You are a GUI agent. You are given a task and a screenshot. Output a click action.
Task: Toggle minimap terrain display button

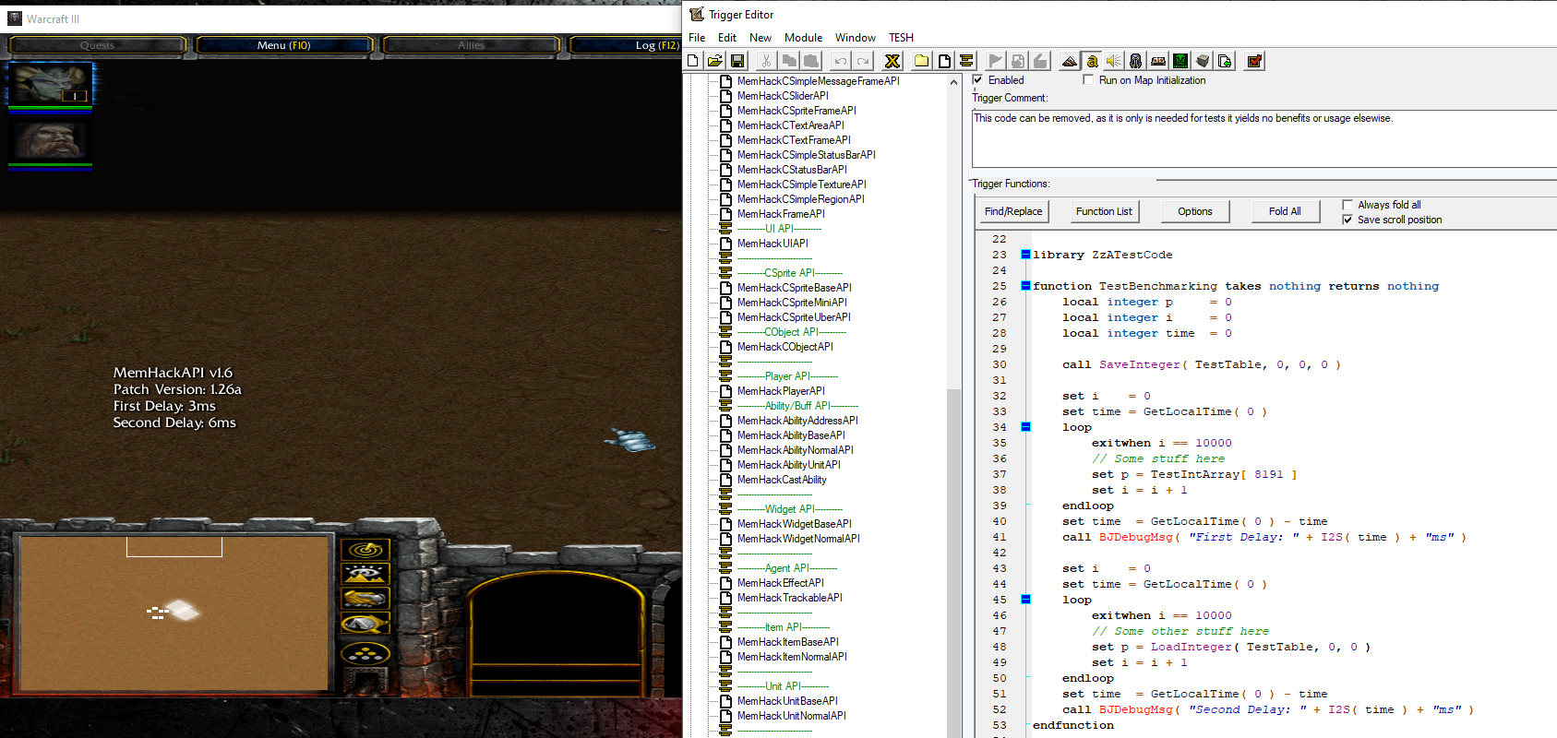365,574
